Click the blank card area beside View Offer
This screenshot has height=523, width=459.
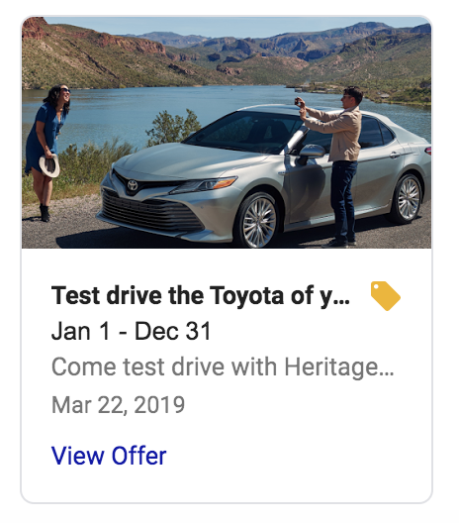point(293,456)
